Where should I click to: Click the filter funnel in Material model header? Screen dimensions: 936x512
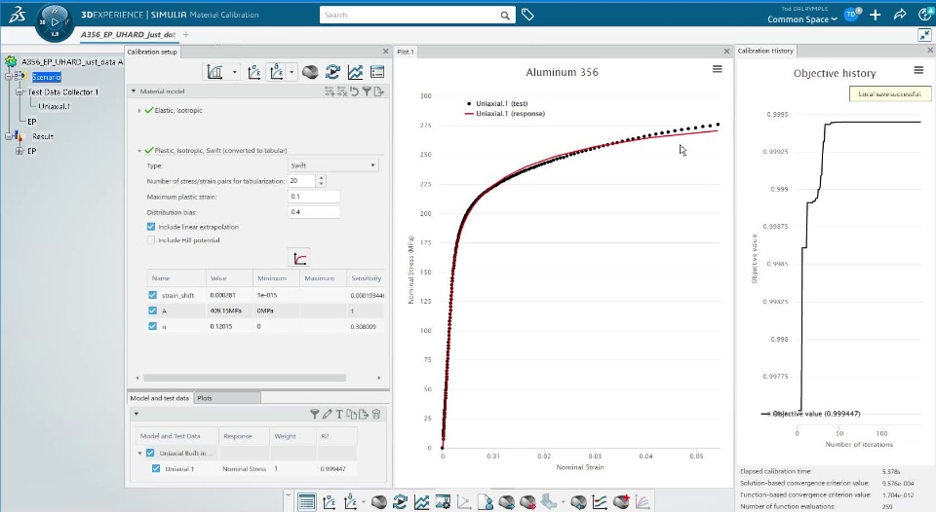(x=367, y=91)
